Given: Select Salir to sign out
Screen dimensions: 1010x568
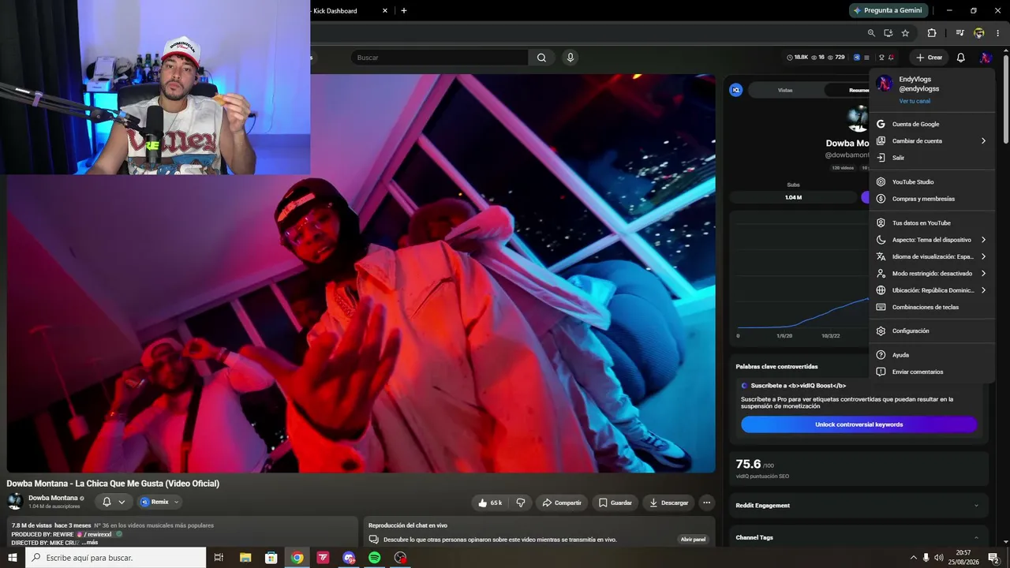Looking at the screenshot, I should click(x=932, y=158).
